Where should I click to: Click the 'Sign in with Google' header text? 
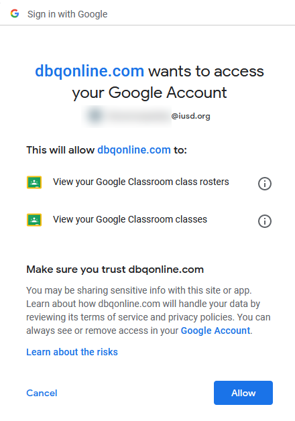pyautogui.click(x=67, y=14)
